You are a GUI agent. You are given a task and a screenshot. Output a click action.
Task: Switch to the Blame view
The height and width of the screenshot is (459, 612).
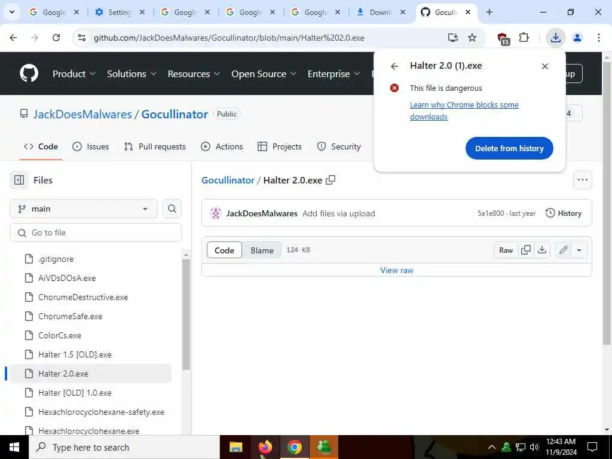tap(262, 250)
